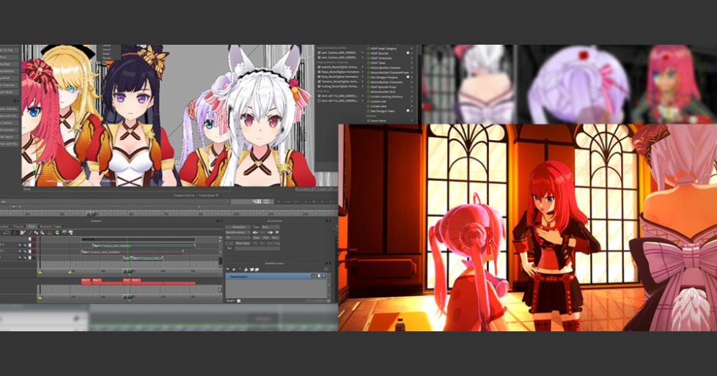
Task: Switch to the FCurves tab
Action: (x=18, y=226)
